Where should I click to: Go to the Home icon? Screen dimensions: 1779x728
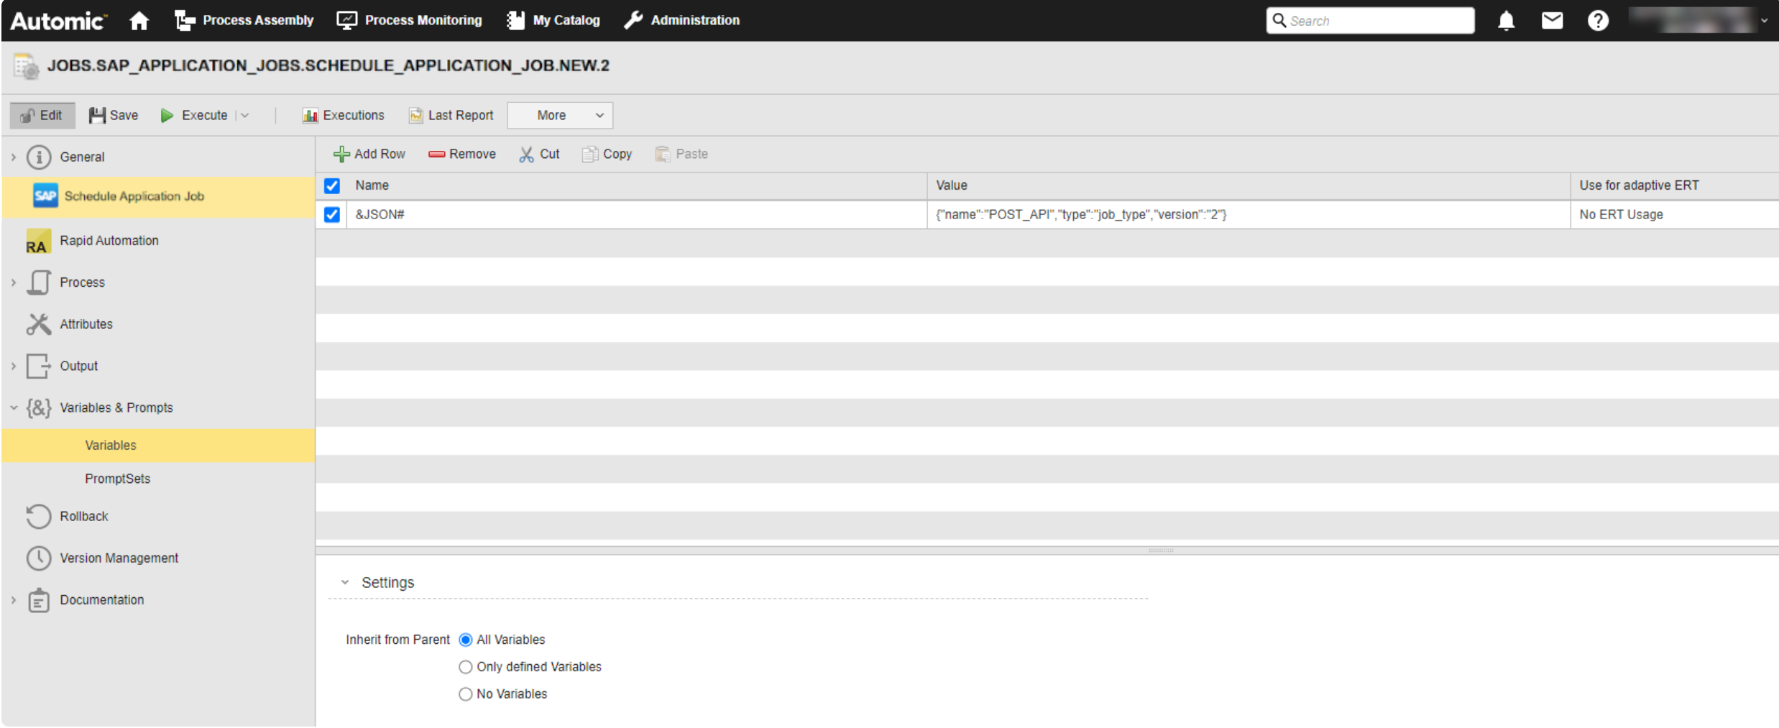point(139,21)
